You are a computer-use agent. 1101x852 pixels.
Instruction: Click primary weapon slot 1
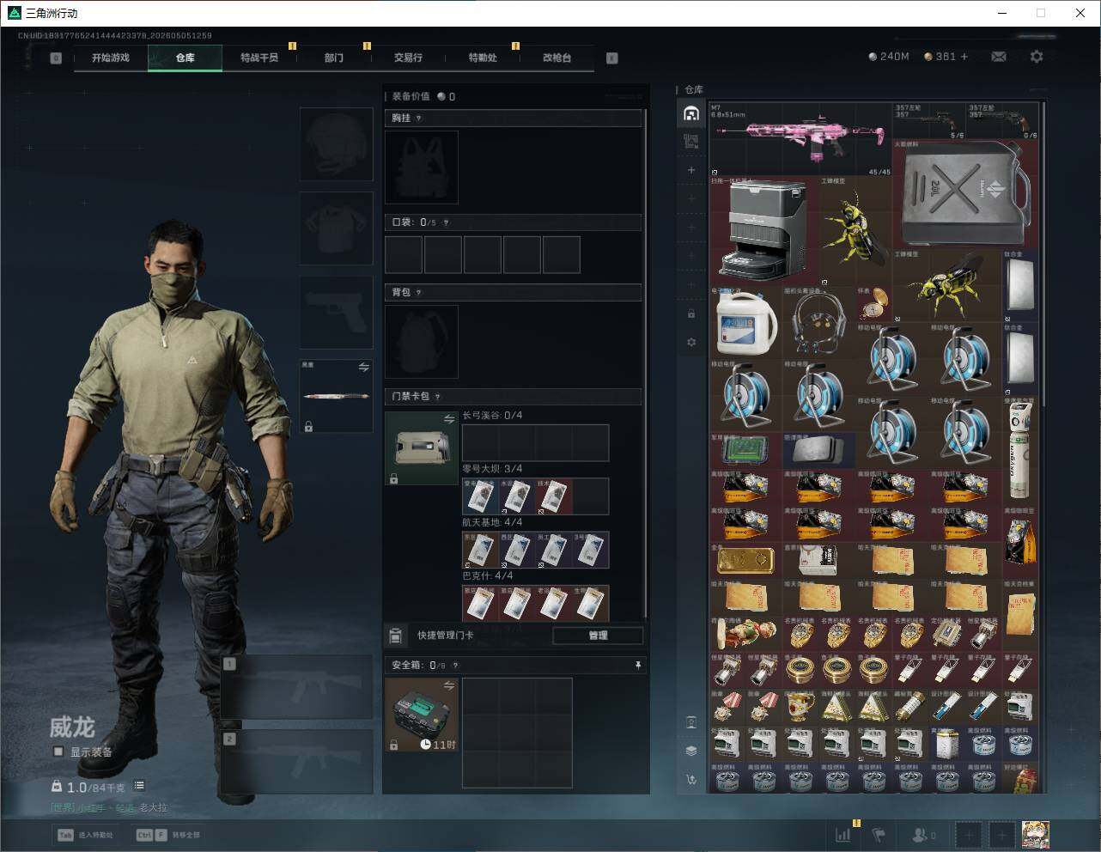point(296,687)
